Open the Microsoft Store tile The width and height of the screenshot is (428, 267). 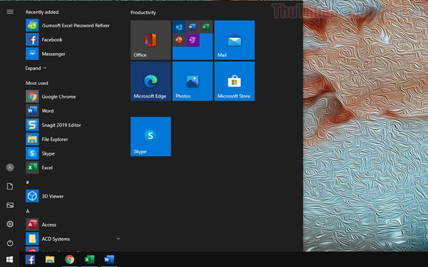[x=234, y=81]
